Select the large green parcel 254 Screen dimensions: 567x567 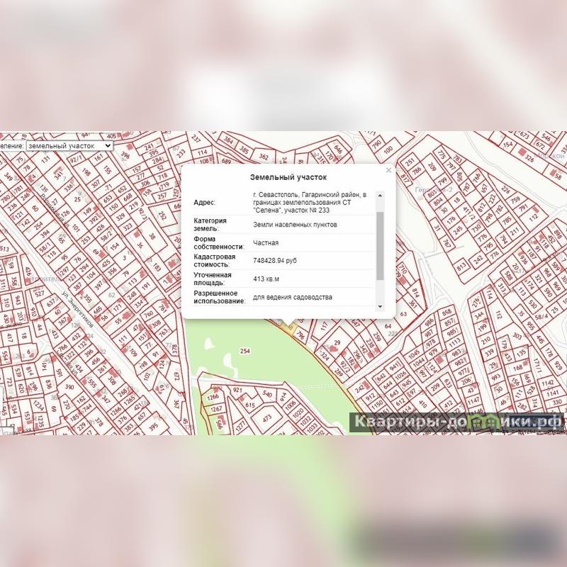tap(245, 352)
